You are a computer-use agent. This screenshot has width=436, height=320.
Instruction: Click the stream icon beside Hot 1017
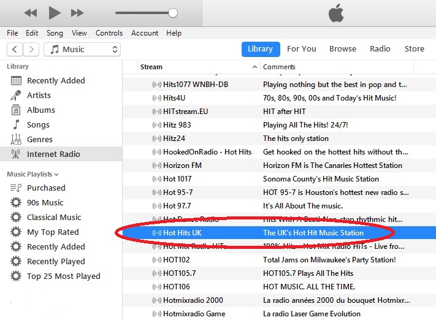point(157,179)
